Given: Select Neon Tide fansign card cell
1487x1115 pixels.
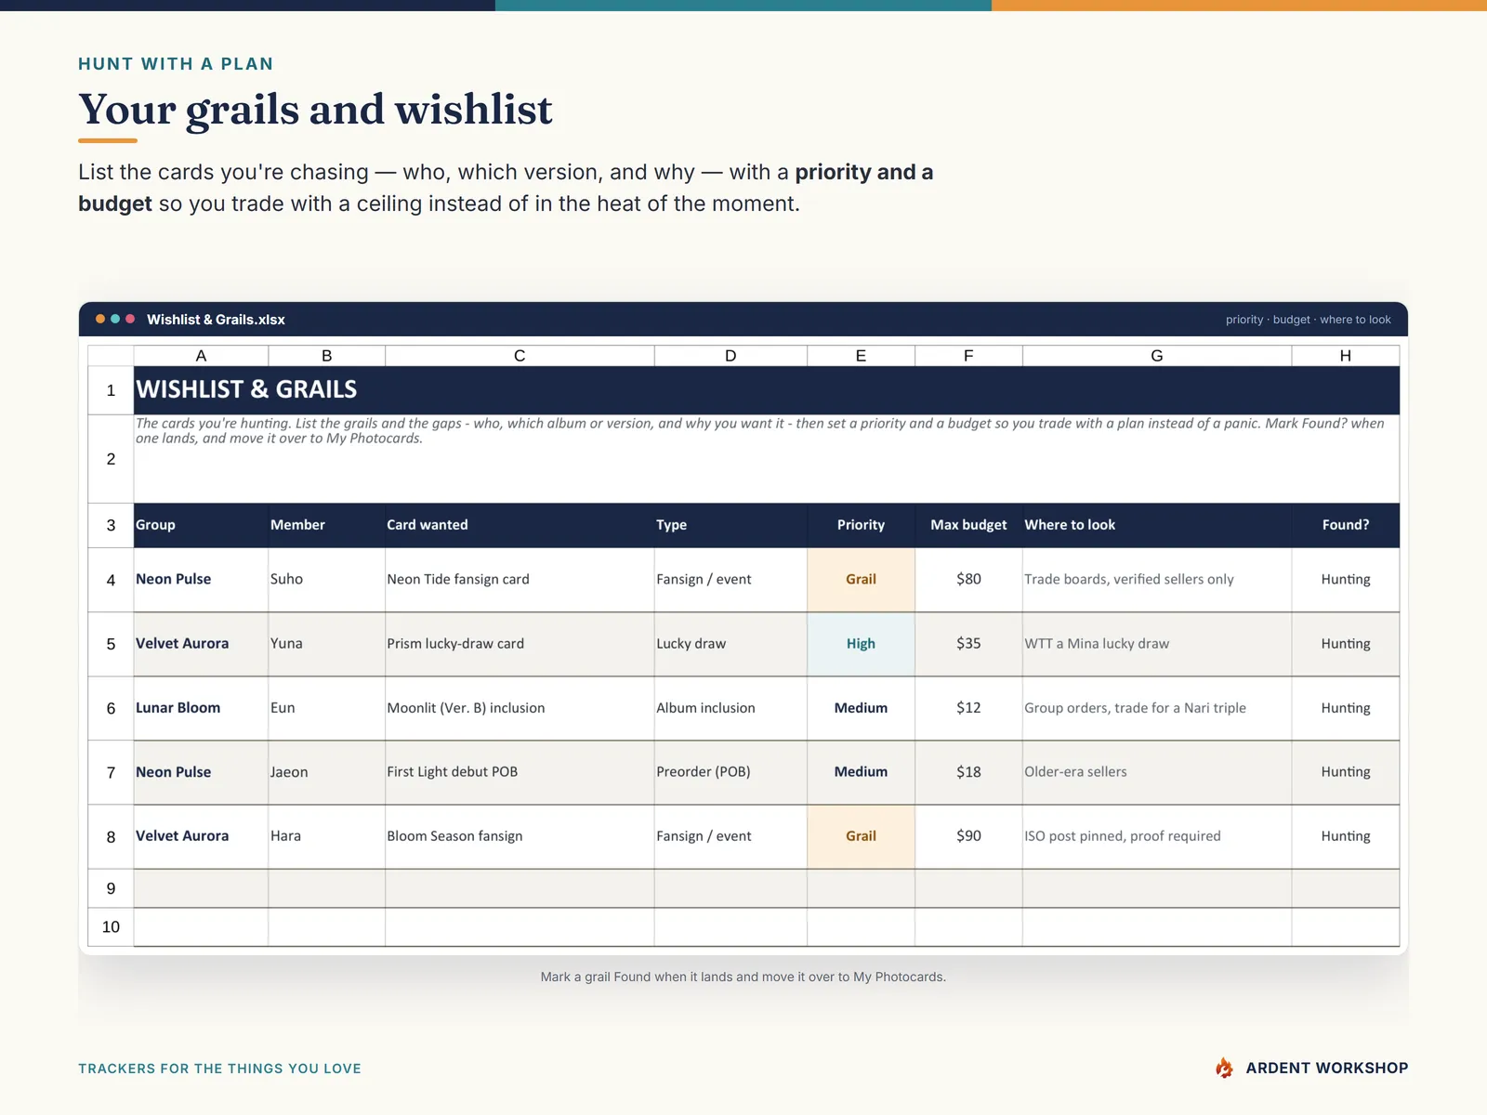Looking at the screenshot, I should 520,580.
